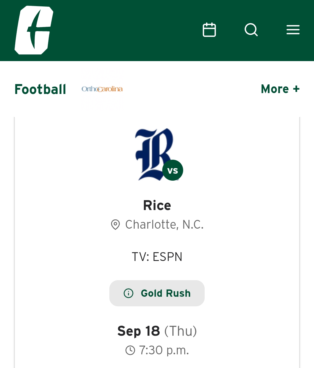
Task: Click the 7:30 p.m. kickoff time
Action: pyautogui.click(x=164, y=350)
